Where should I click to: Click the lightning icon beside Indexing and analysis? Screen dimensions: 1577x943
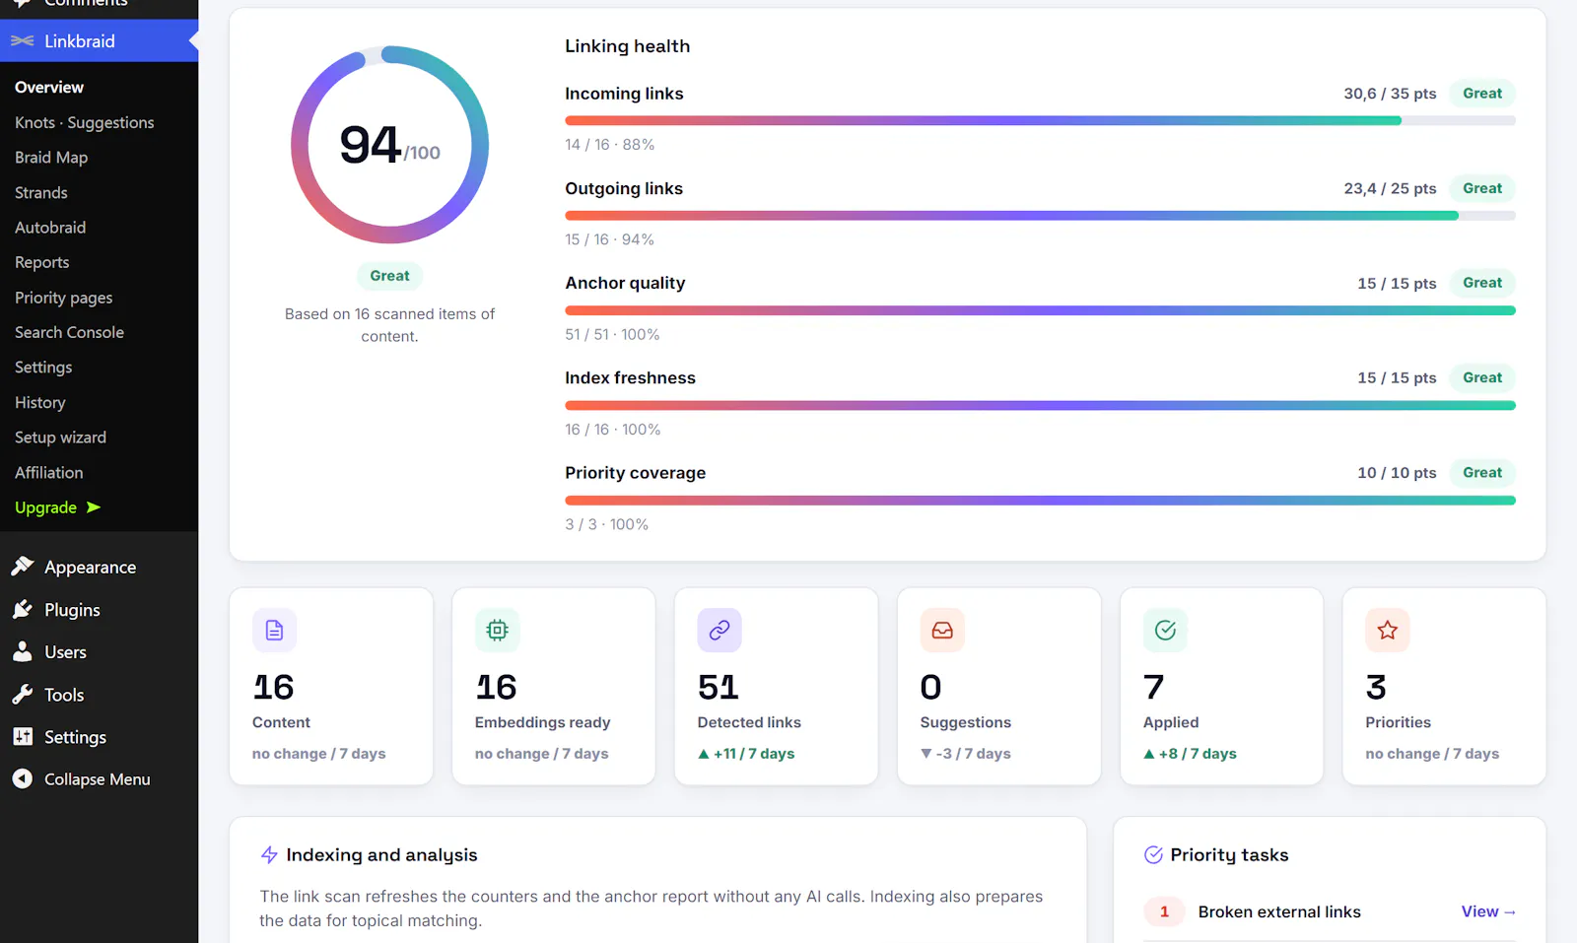coord(269,855)
